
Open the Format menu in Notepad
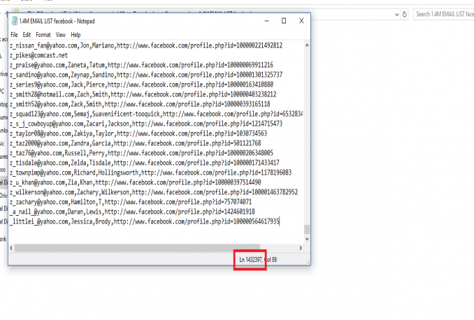(x=43, y=34)
